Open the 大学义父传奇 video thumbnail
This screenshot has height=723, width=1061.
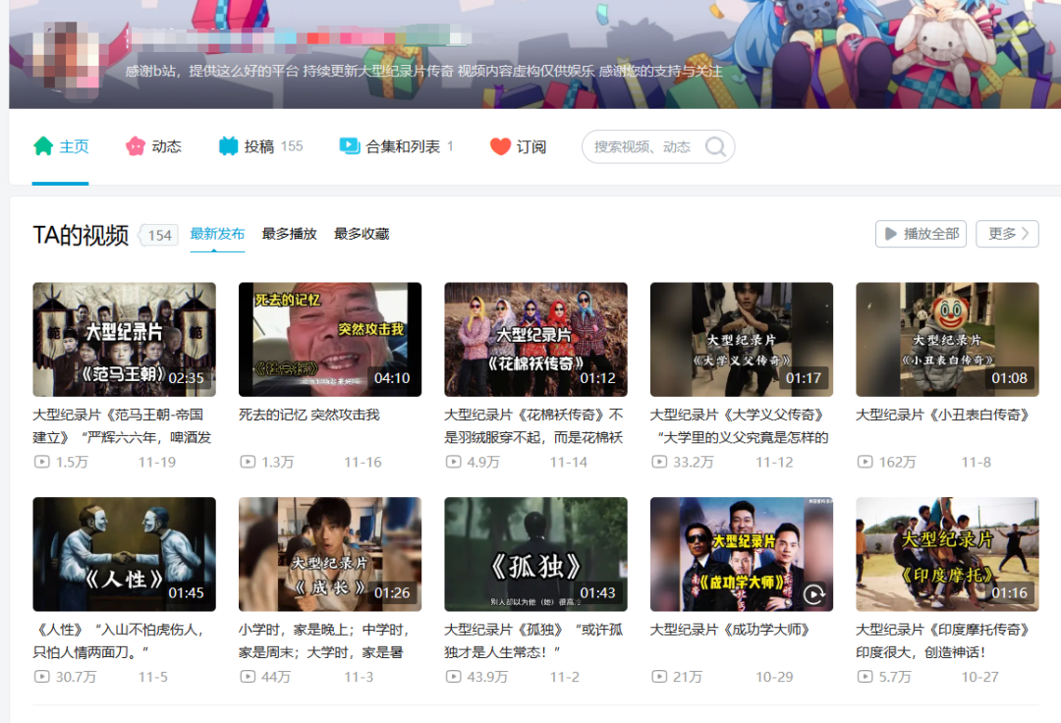742,340
